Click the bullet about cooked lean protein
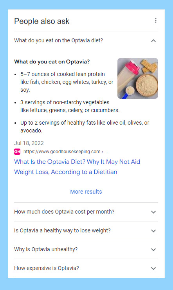The image size is (173, 290). tap(67, 82)
